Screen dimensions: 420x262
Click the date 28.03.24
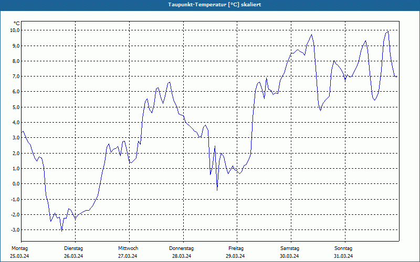pos(182,256)
